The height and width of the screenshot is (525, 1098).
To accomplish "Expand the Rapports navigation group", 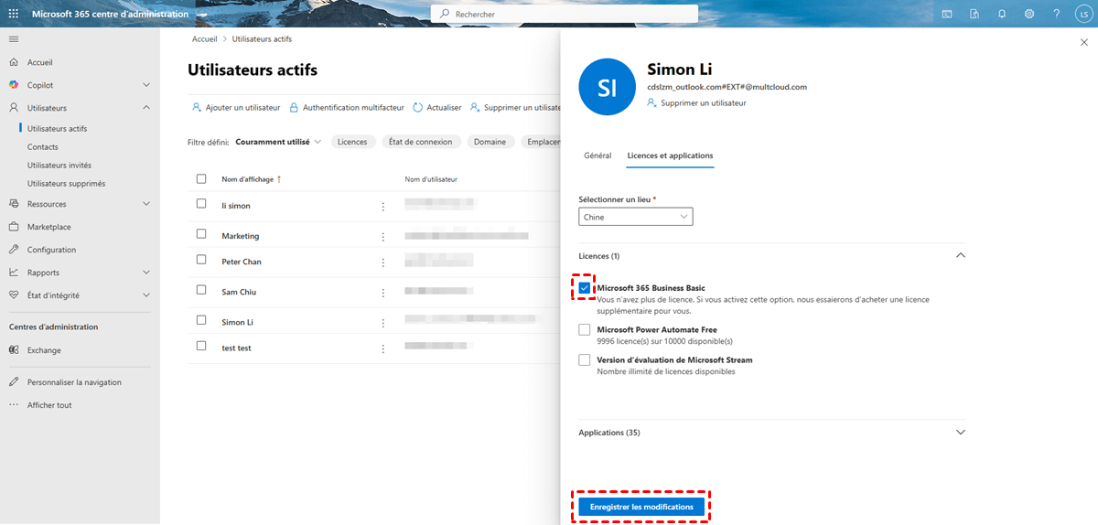I will [x=146, y=273].
